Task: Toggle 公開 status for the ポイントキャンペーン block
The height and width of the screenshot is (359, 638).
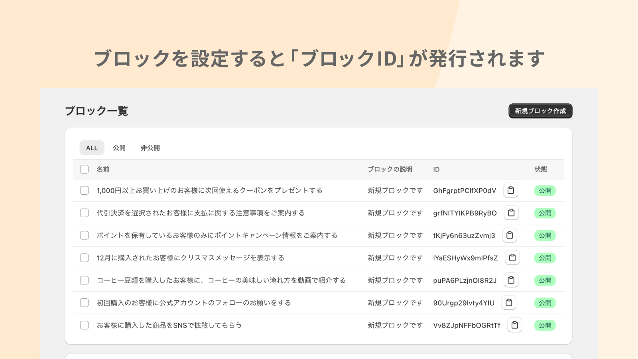Action: pyautogui.click(x=545, y=235)
